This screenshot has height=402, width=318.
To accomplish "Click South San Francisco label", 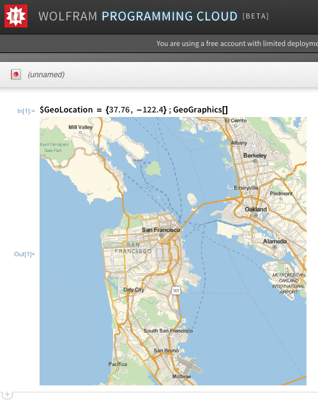I will [168, 330].
